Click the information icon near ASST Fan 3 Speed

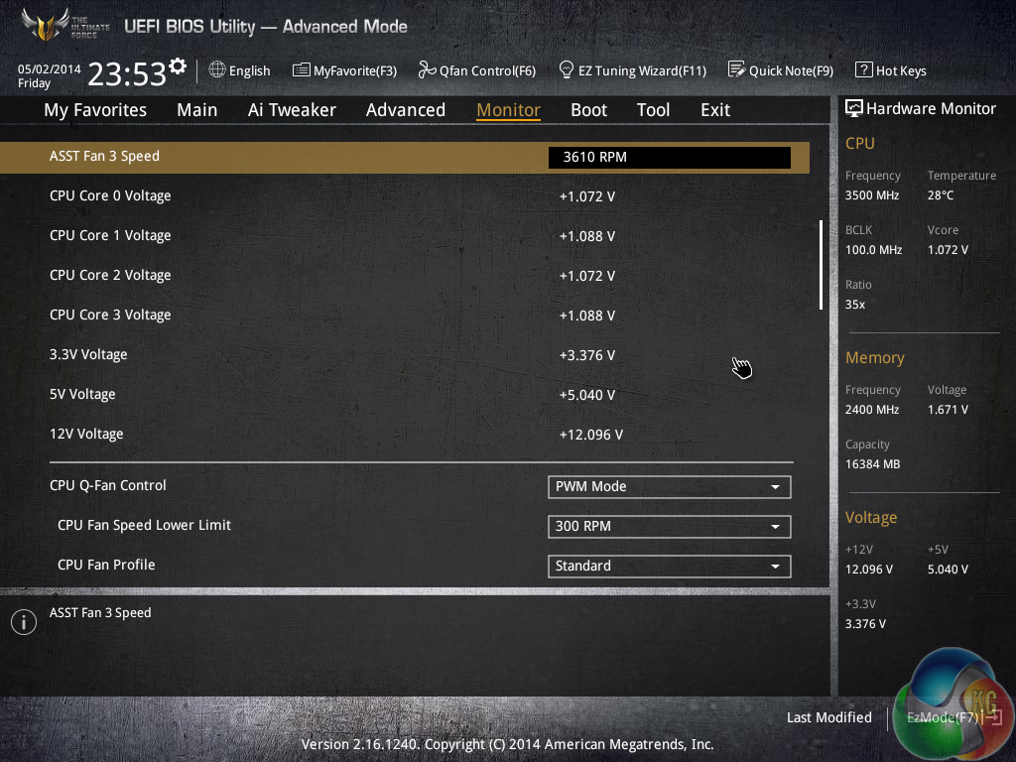23,622
